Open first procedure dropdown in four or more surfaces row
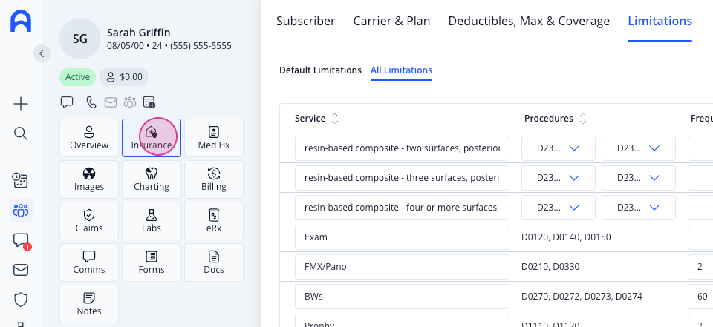The width and height of the screenshot is (713, 327). pos(559,208)
